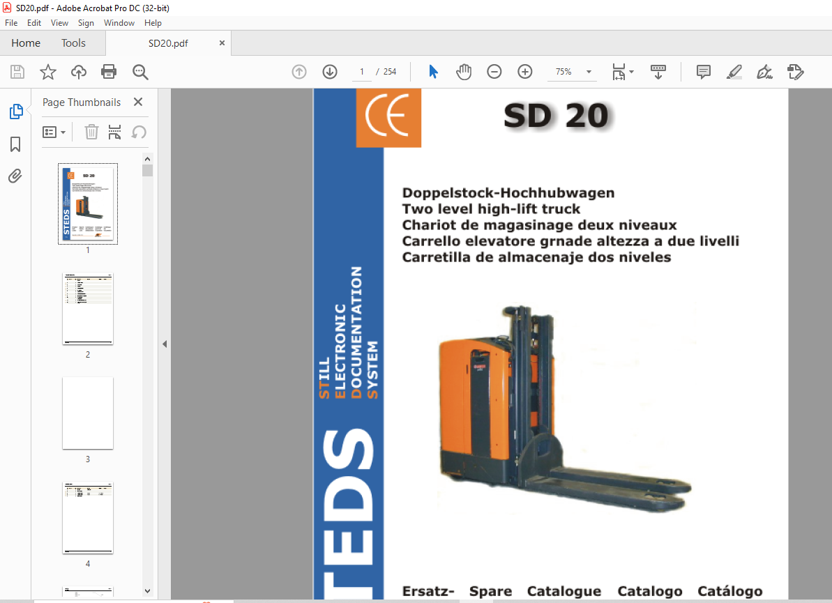Click the page number input field
Screen dimensions: 832x603
coord(362,72)
